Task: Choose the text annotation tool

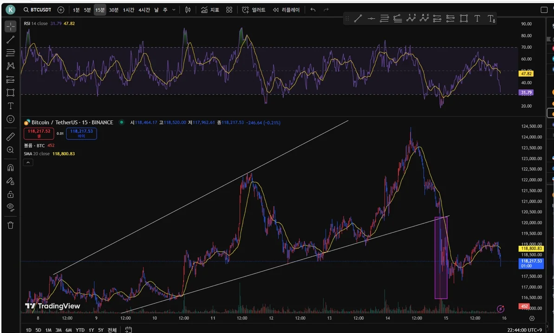Action: (x=10, y=106)
